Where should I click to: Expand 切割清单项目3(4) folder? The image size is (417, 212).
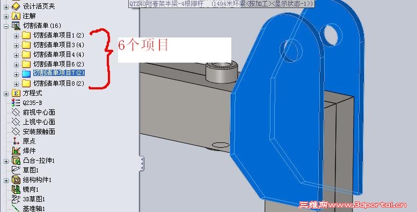pos(16,46)
